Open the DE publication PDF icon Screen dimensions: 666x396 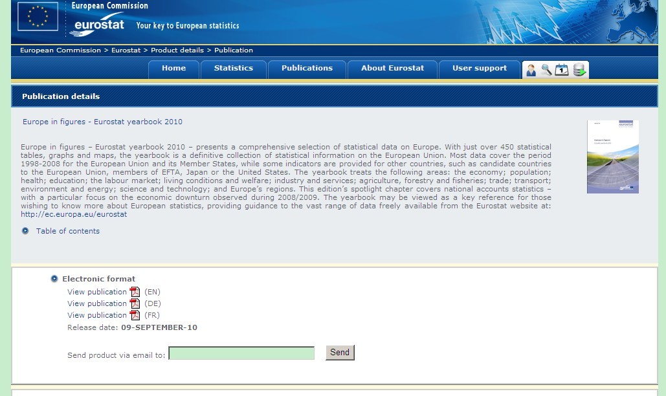(135, 303)
